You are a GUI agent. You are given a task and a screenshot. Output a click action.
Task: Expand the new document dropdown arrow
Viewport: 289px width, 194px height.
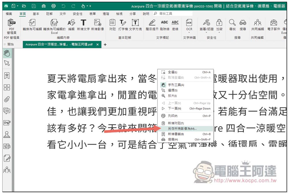(18, 6)
